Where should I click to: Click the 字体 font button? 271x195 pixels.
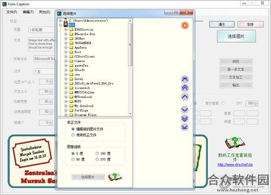point(250,24)
